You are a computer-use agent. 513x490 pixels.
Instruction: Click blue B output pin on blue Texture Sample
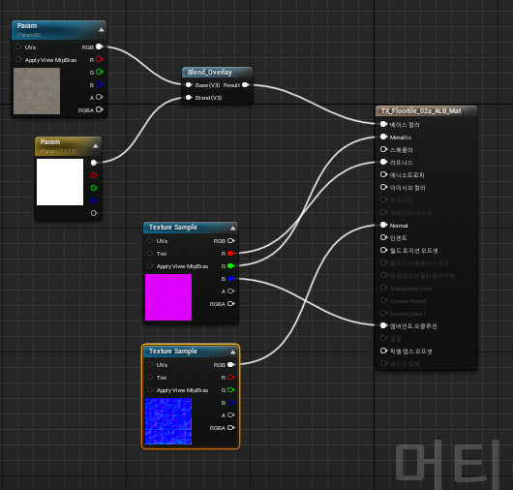click(231, 402)
